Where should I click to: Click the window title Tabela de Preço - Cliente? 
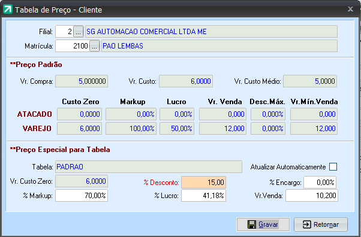(x=59, y=10)
